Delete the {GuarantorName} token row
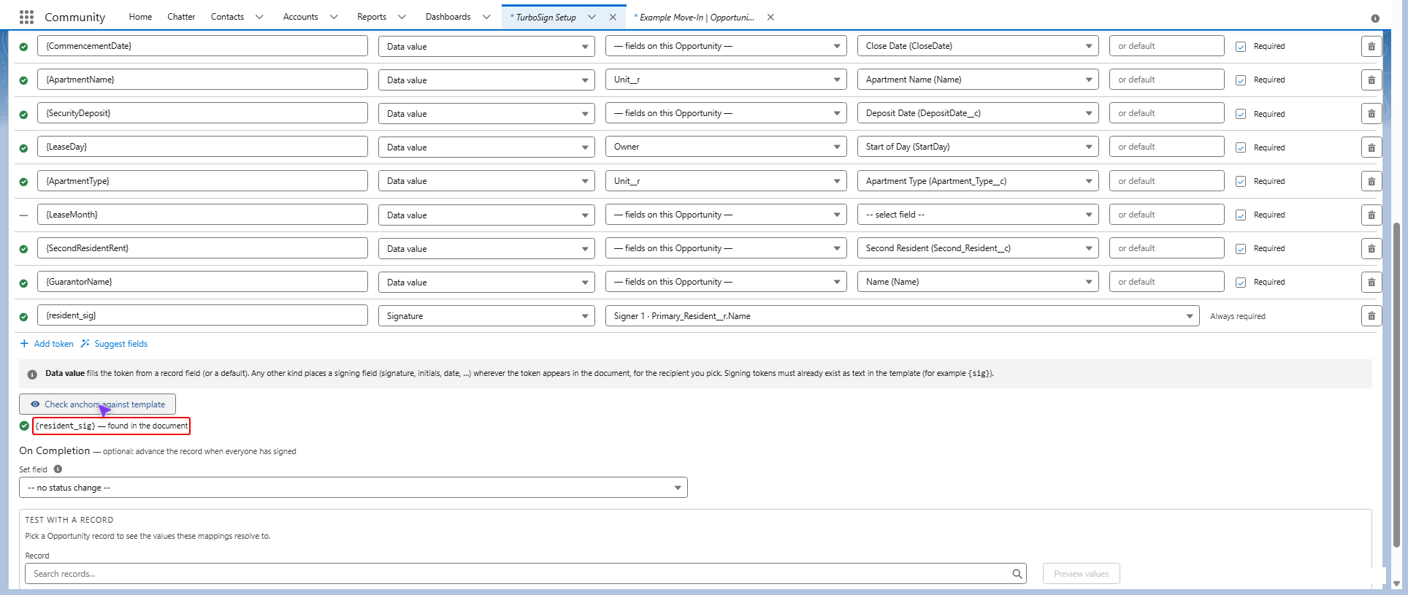1408x595 pixels. pyautogui.click(x=1371, y=282)
